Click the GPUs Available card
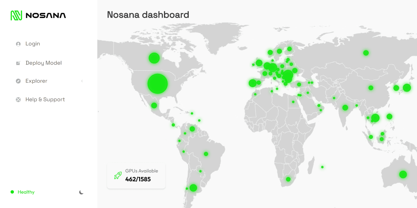 136,176
